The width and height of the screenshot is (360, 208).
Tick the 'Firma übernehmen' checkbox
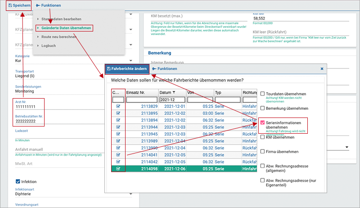[x=263, y=152]
